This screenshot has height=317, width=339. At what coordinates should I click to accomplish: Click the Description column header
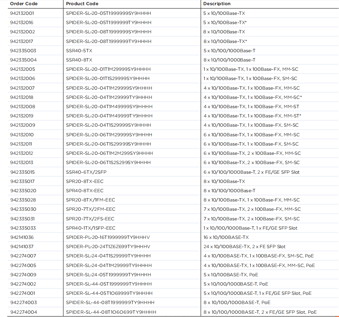tap(217, 4)
